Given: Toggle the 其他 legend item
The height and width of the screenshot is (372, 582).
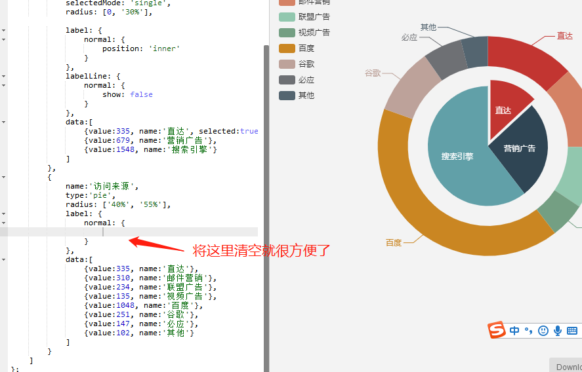Looking at the screenshot, I should [297, 96].
